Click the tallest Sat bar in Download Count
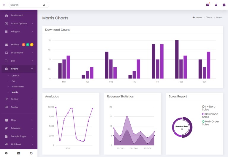228x157 pixels. [177, 59]
